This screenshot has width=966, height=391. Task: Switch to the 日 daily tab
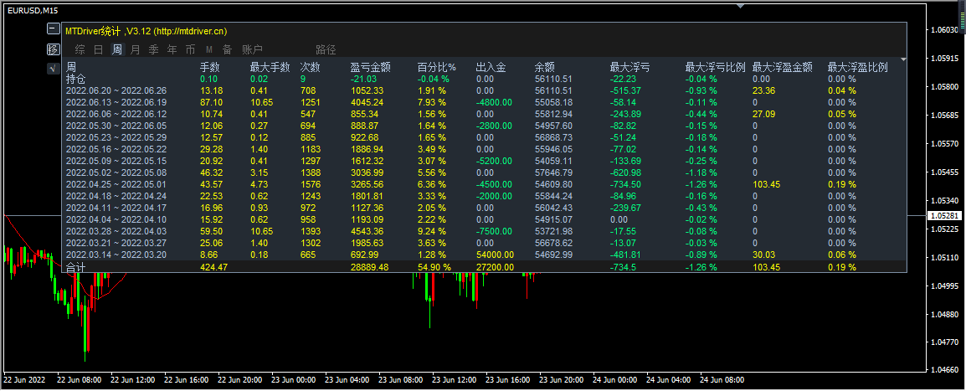pyautogui.click(x=98, y=50)
